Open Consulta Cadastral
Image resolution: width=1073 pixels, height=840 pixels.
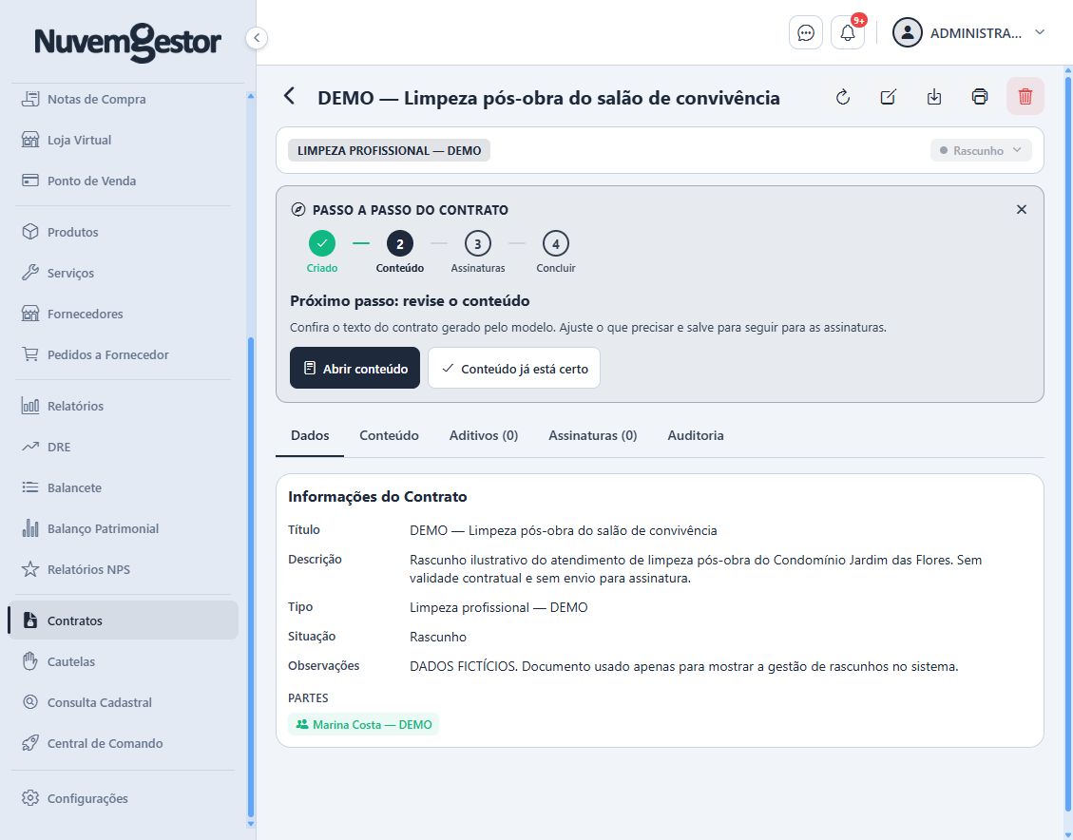(x=124, y=702)
